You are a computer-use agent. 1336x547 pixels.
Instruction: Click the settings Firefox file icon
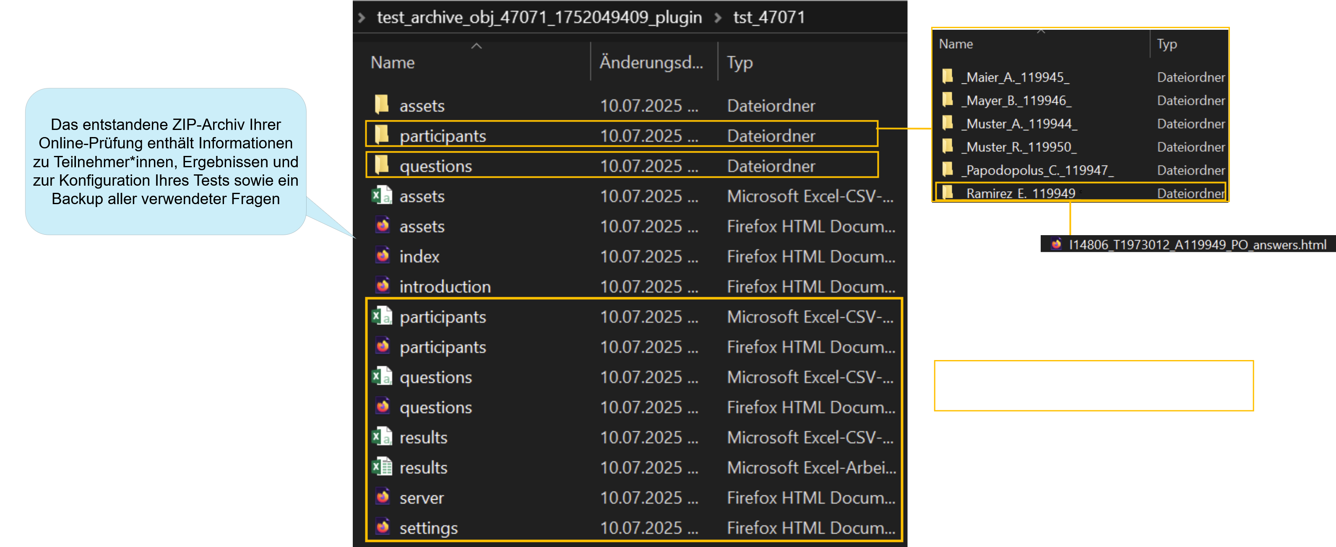click(383, 527)
